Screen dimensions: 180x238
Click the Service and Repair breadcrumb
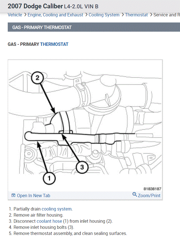(167, 15)
